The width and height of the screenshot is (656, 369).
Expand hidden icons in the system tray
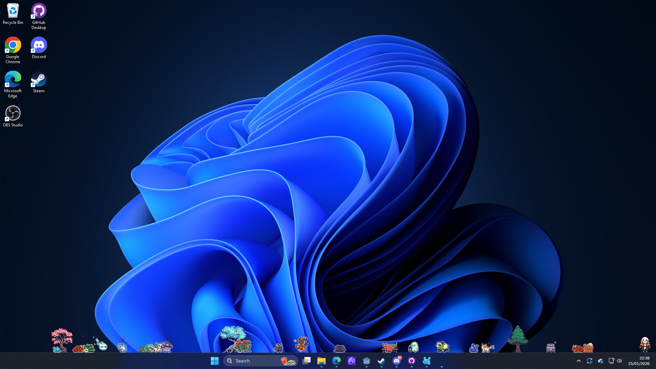(x=579, y=361)
